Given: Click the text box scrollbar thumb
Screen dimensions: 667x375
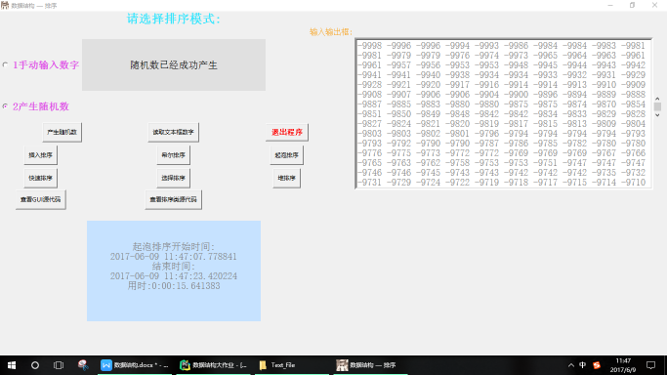Looking at the screenshot, I should tap(657, 106).
